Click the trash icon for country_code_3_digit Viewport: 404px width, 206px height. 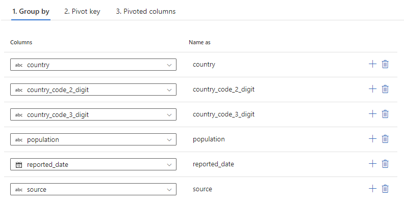[x=386, y=114]
